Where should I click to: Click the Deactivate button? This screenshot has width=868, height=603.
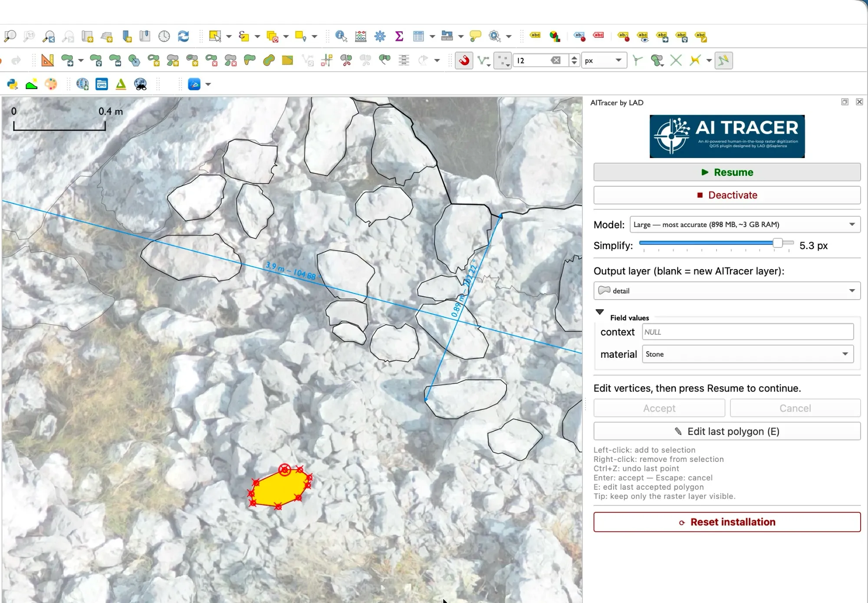click(x=727, y=195)
